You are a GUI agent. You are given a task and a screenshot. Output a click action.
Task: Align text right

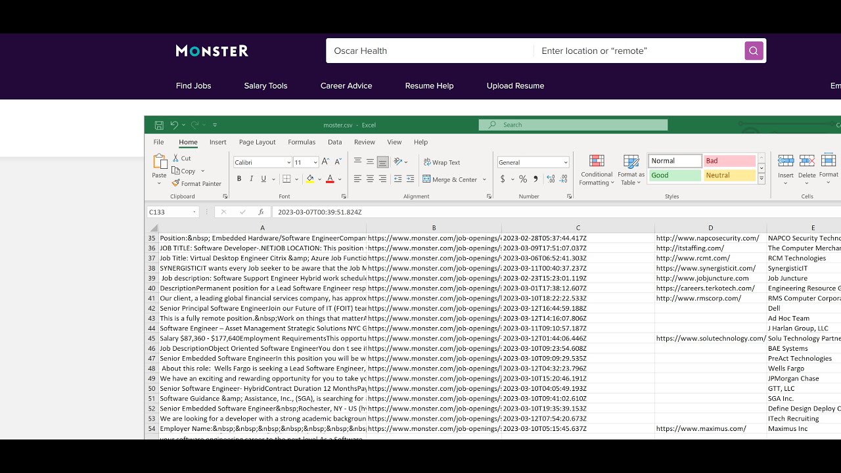383,179
